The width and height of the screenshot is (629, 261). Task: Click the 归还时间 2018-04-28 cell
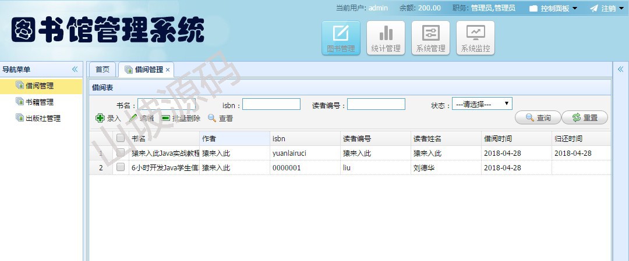click(582, 153)
